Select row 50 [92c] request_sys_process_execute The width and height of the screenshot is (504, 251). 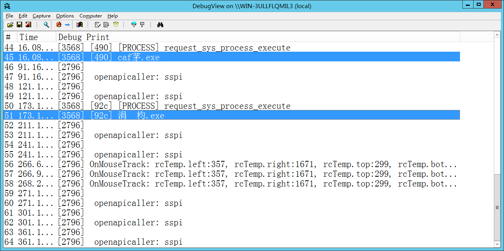pos(232,106)
